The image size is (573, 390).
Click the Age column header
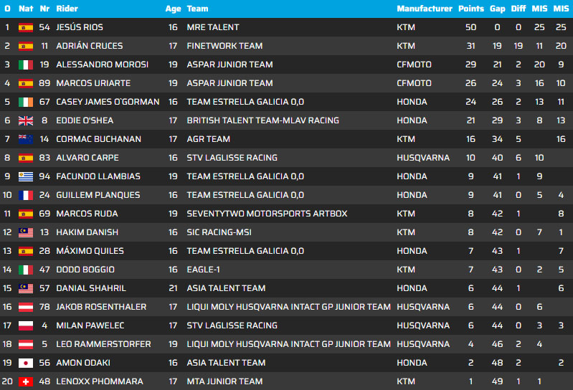coord(173,9)
